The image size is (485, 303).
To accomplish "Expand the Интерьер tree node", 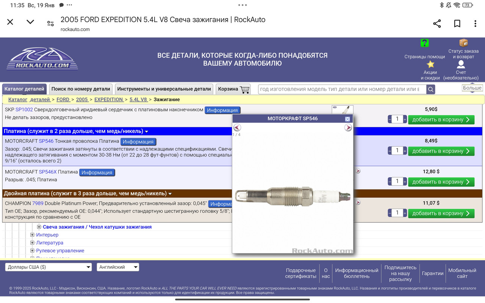I will tap(32, 235).
